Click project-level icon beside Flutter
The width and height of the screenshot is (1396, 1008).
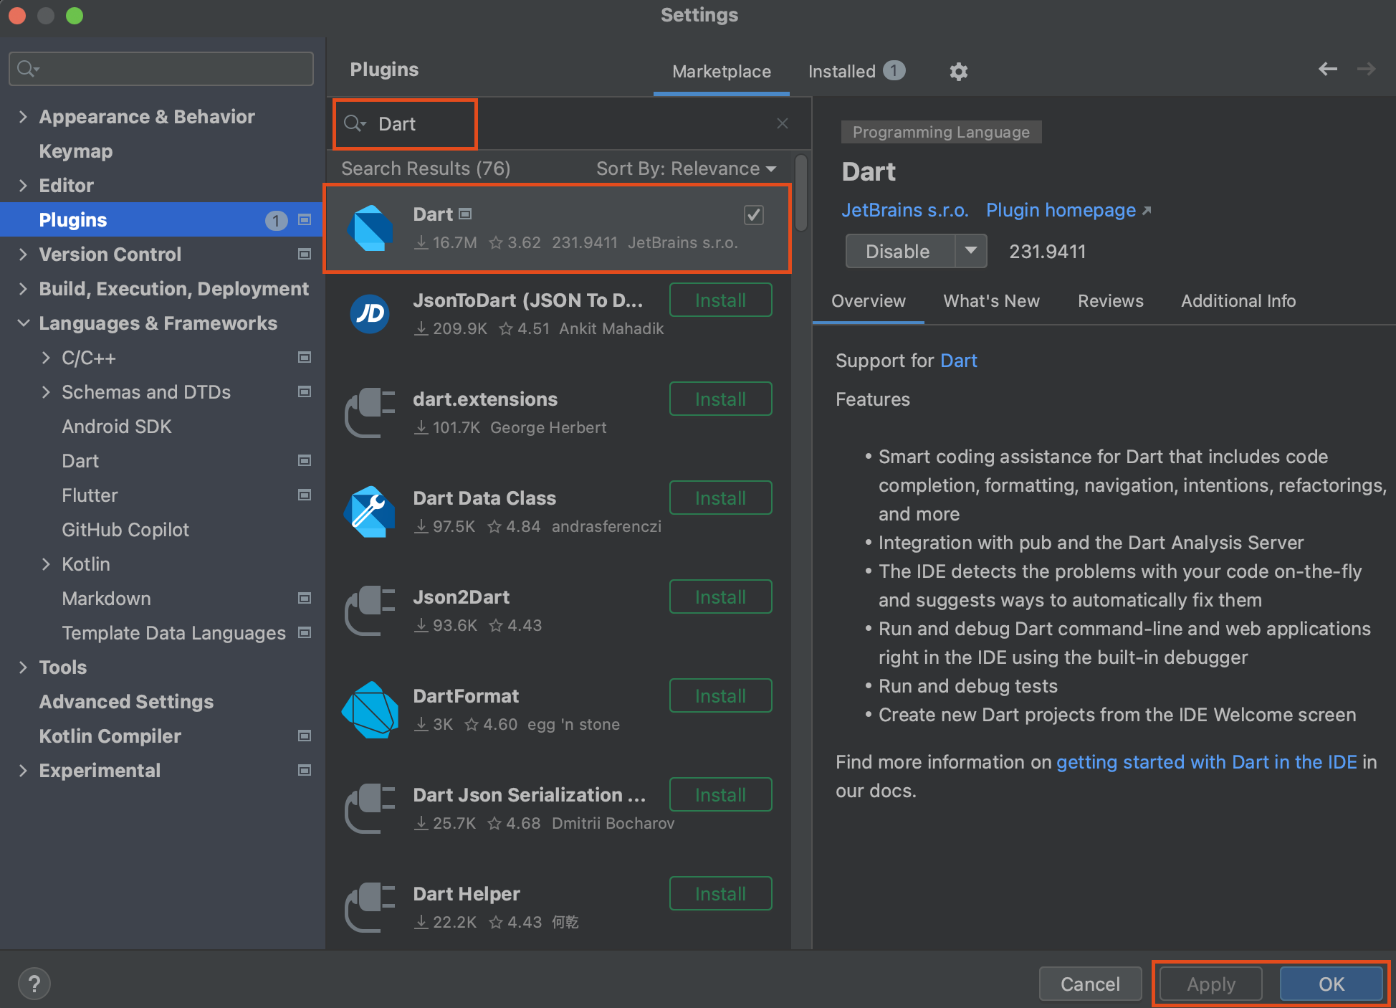[x=305, y=495]
